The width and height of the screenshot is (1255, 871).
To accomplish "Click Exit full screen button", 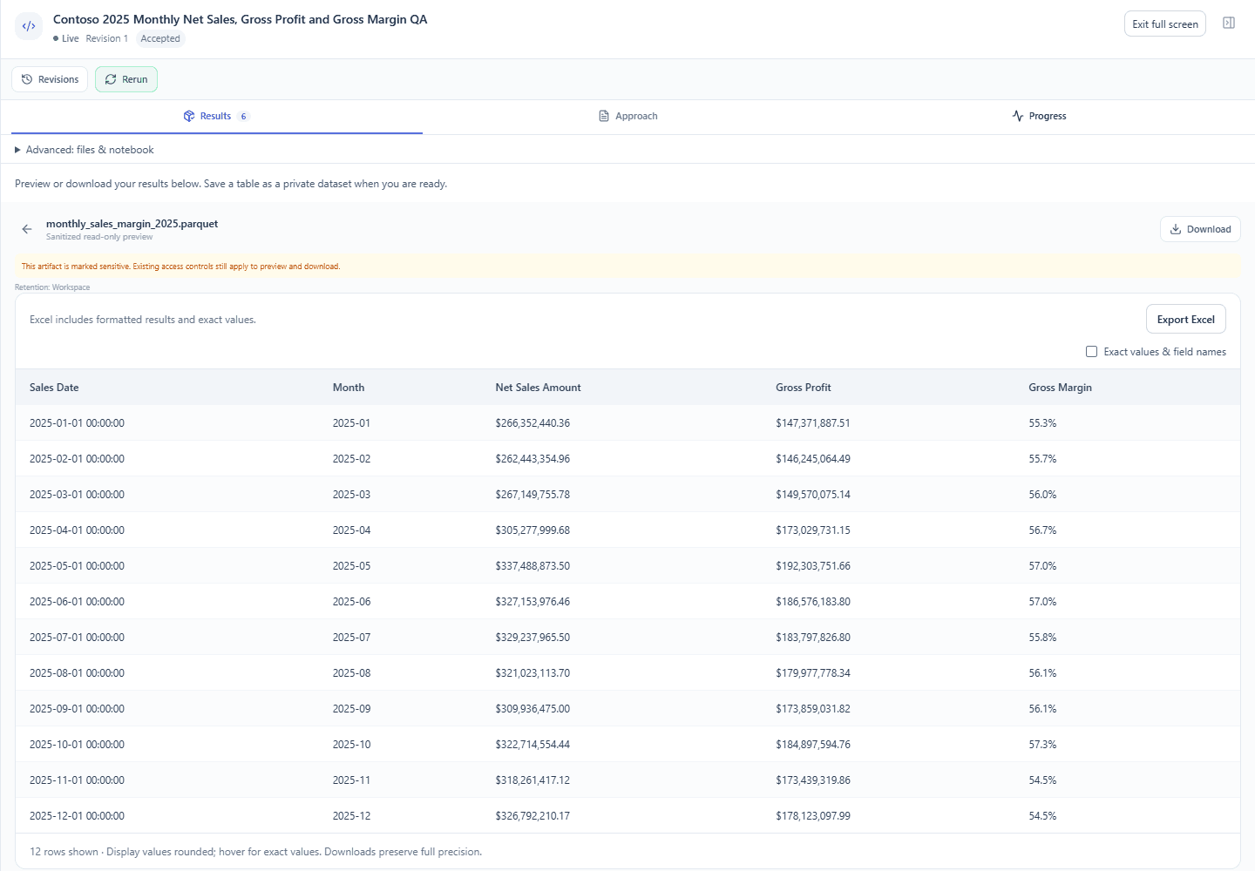I will click(1165, 24).
